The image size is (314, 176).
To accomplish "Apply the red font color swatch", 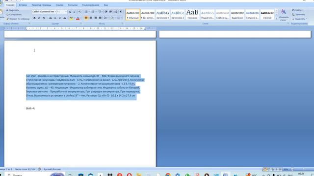I will [x=78, y=18].
